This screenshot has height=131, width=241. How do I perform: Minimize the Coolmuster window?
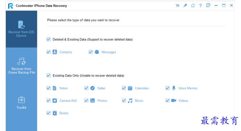click(x=216, y=6)
